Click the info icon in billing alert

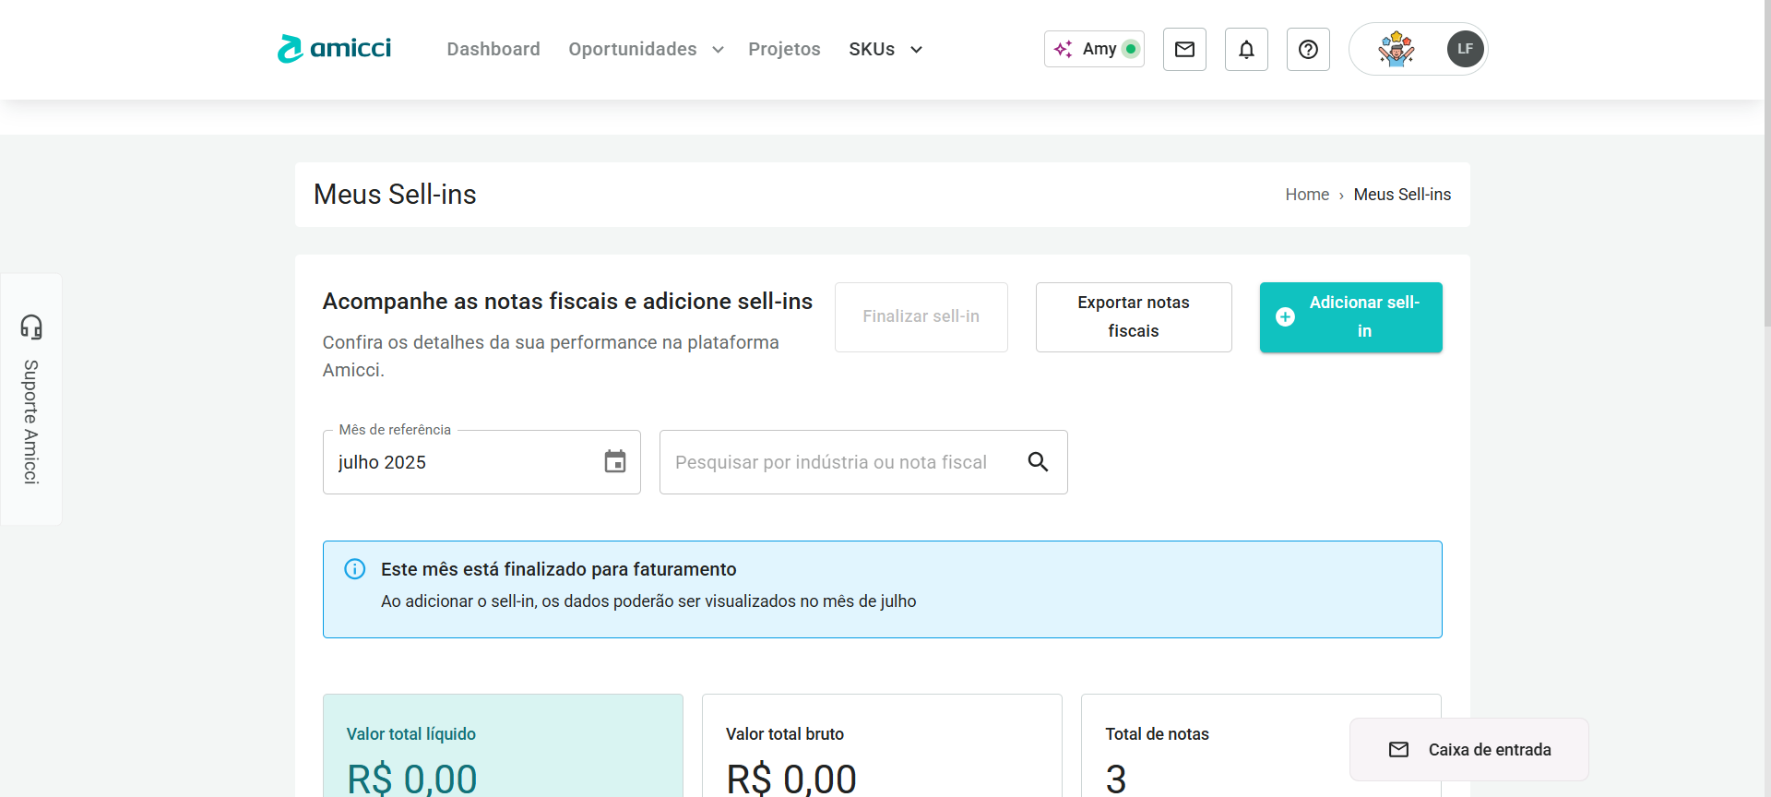click(x=355, y=569)
